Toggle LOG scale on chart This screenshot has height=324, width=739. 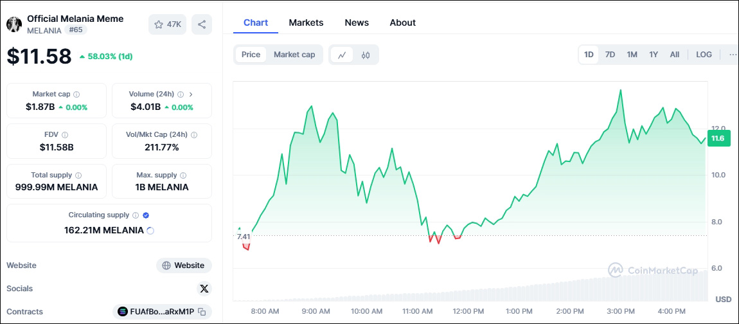[x=704, y=55]
